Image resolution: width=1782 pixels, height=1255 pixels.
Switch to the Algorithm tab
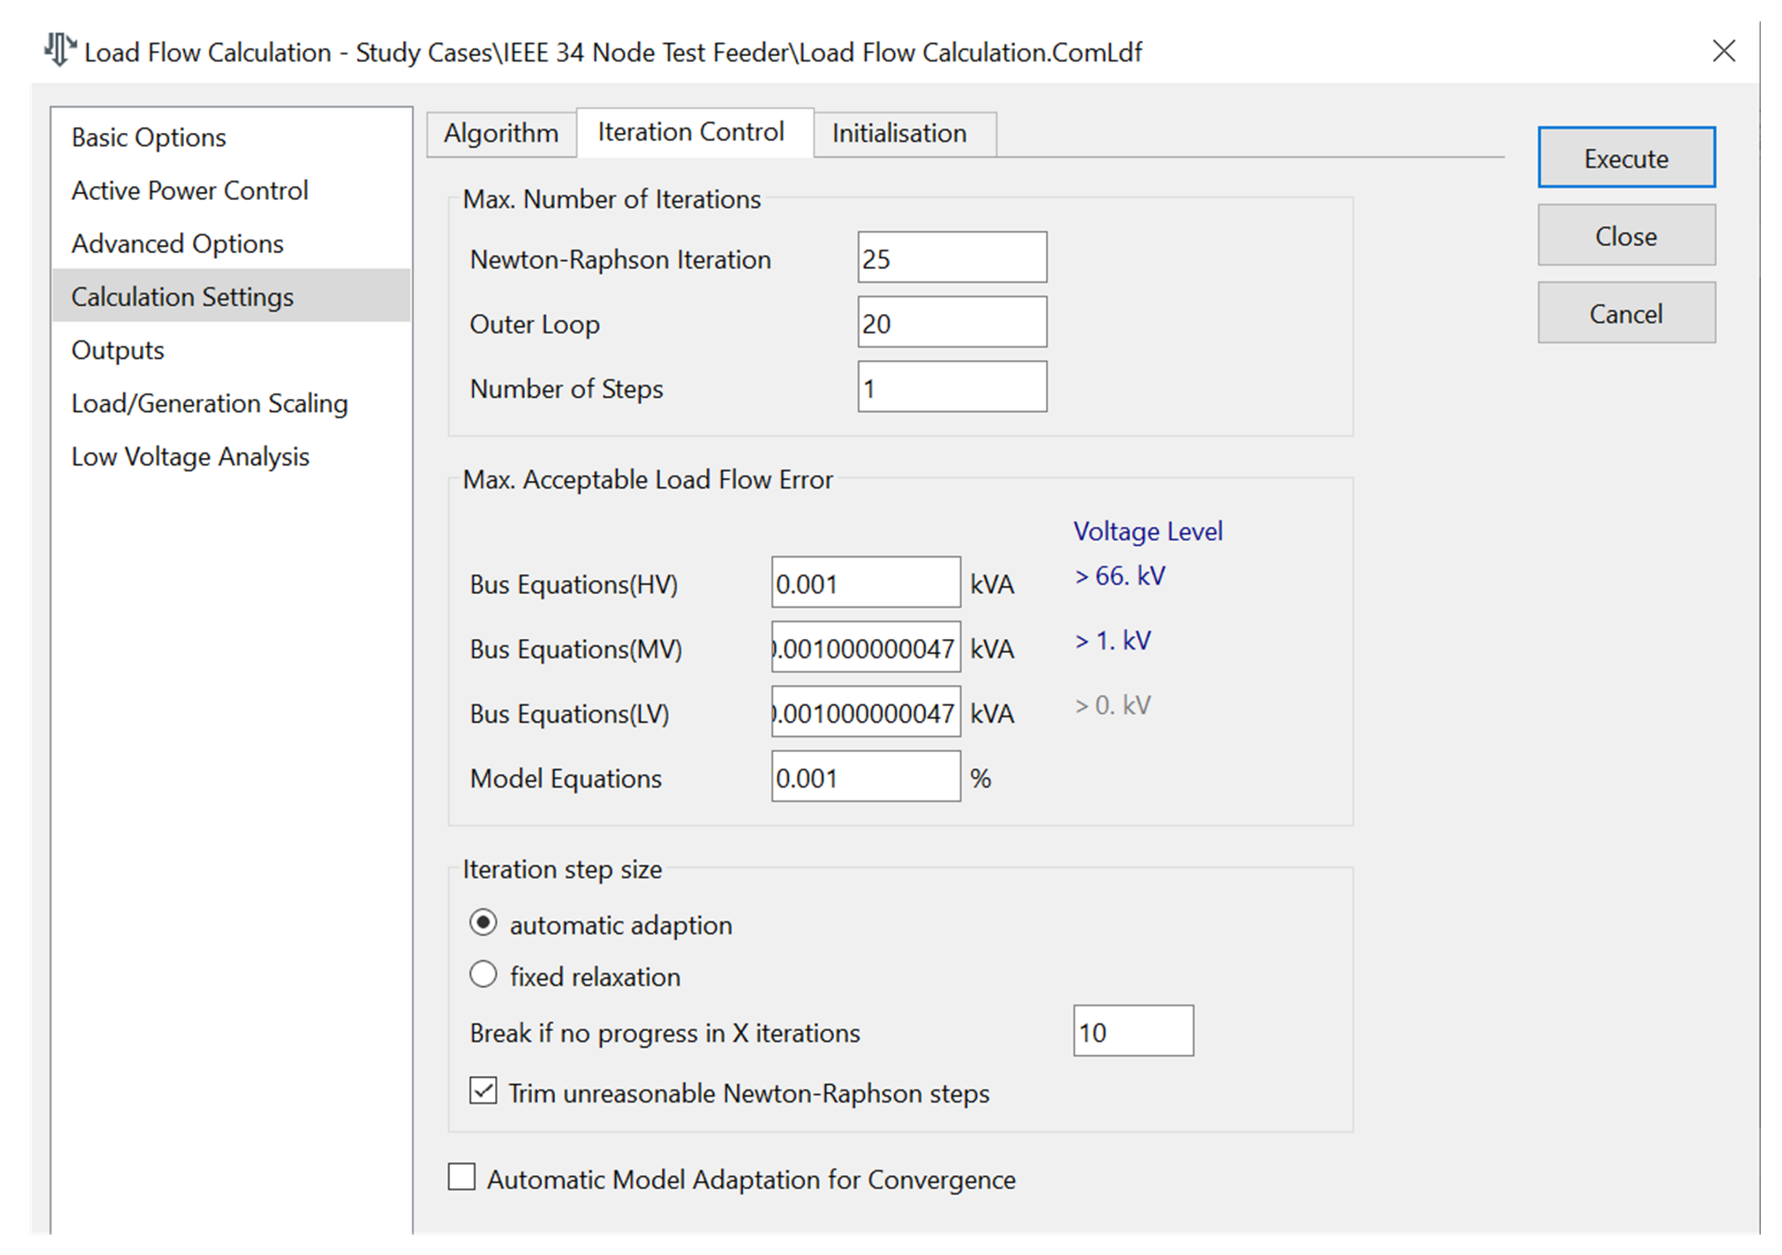click(501, 133)
